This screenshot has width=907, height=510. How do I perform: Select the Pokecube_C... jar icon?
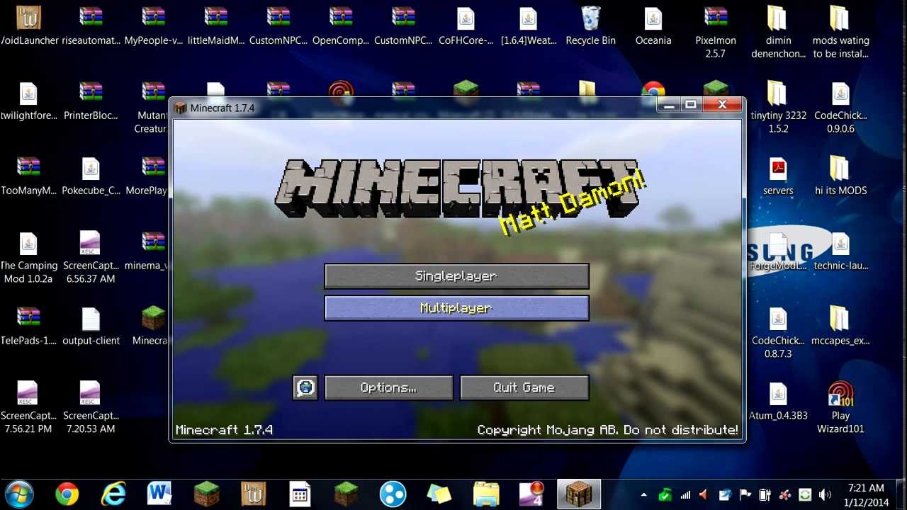click(91, 176)
